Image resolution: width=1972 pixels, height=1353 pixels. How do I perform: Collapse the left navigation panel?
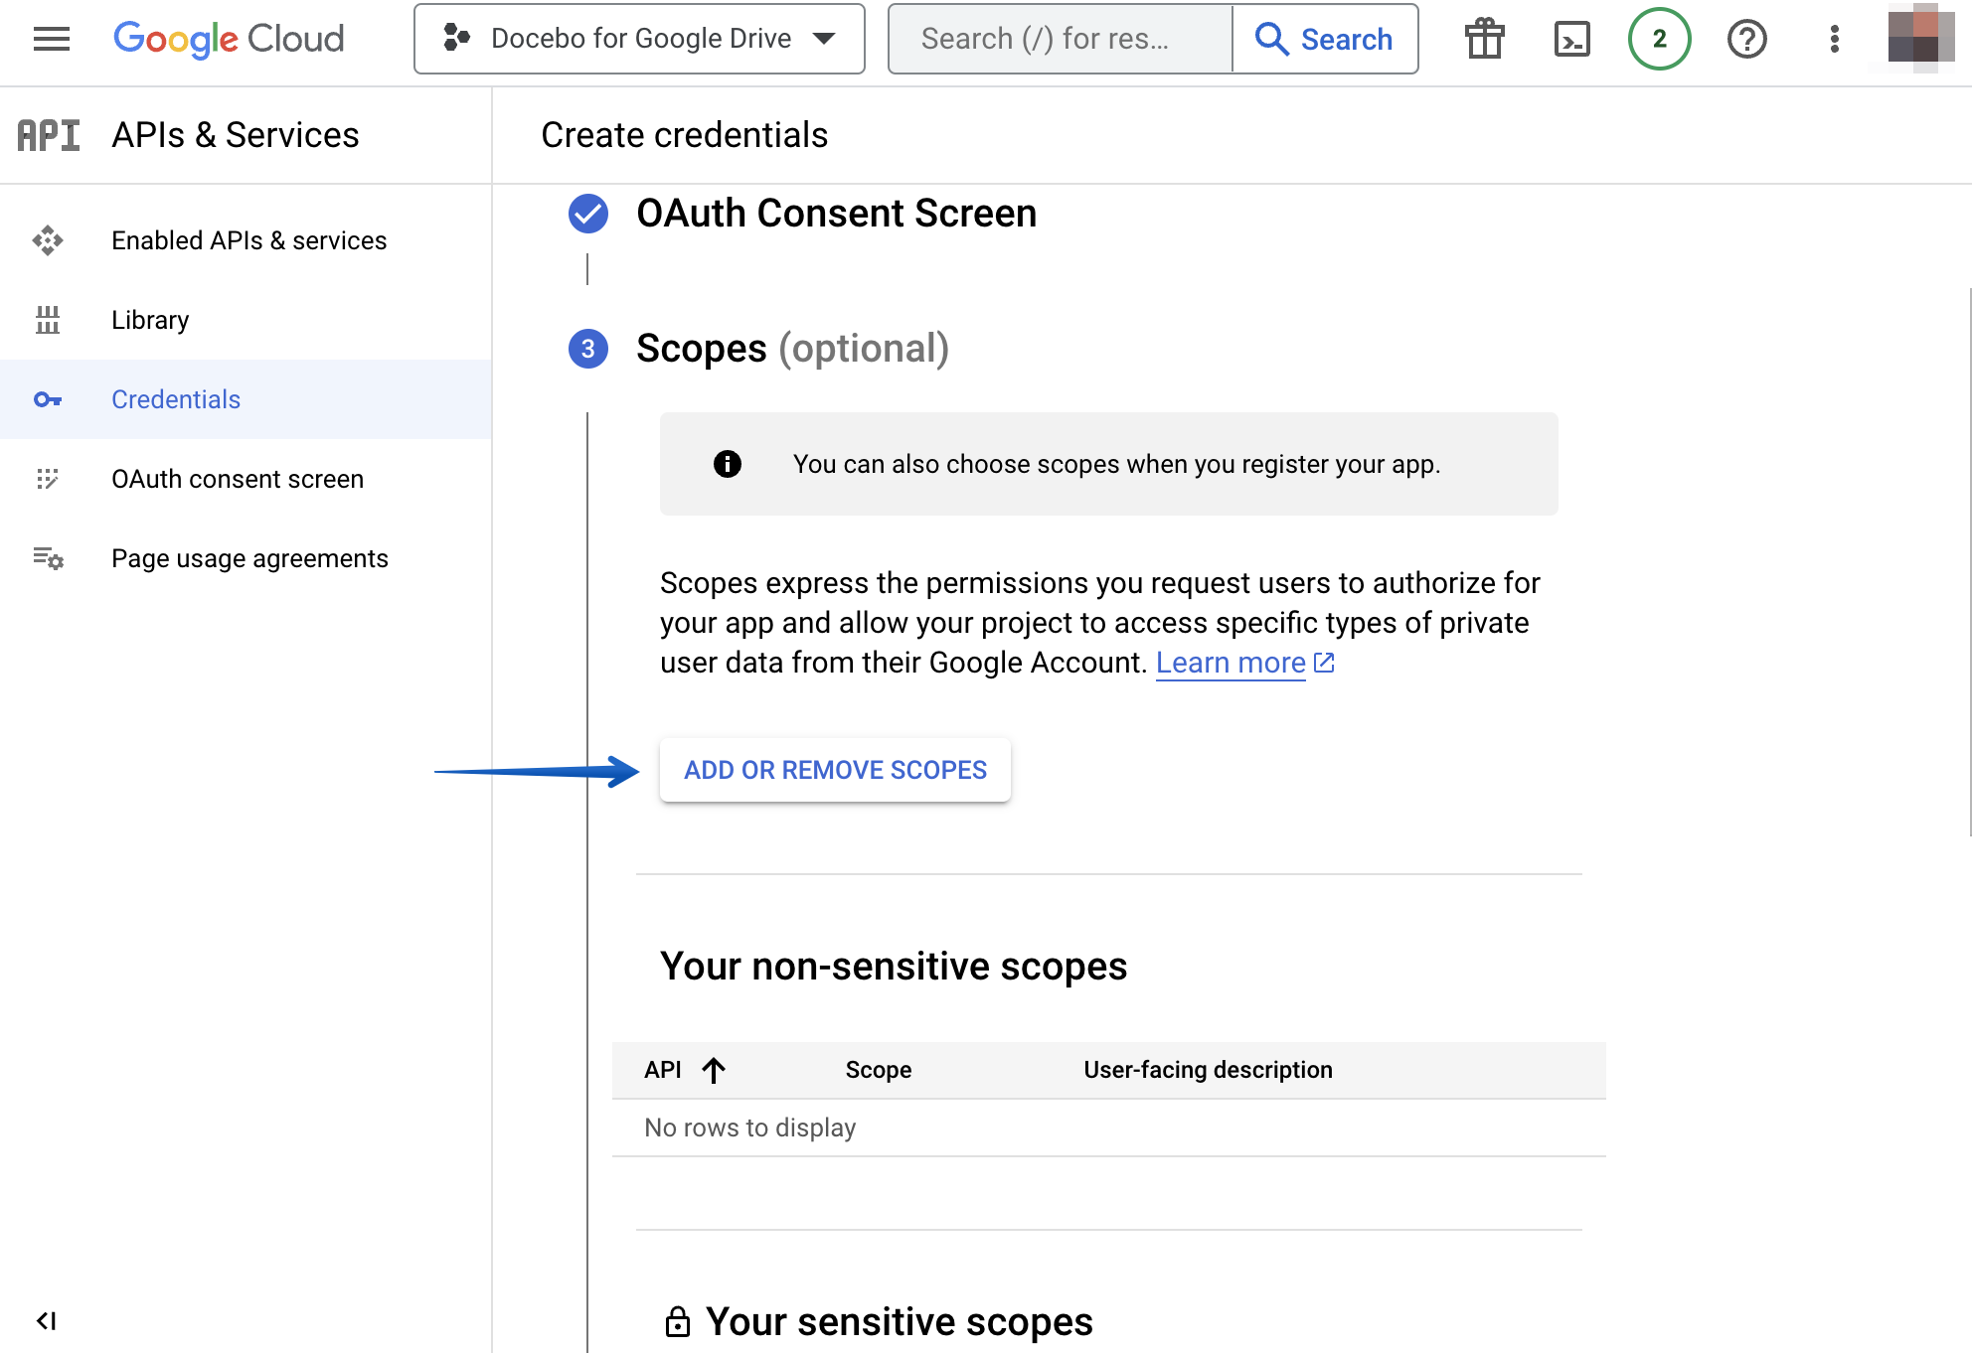[x=47, y=1320]
